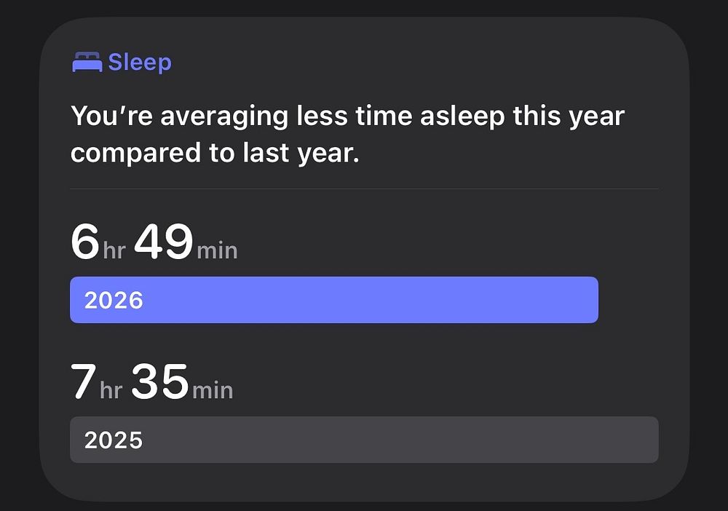The image size is (728, 511).
Task: Tap the 'hr' unit beside 7
Action: click(111, 390)
